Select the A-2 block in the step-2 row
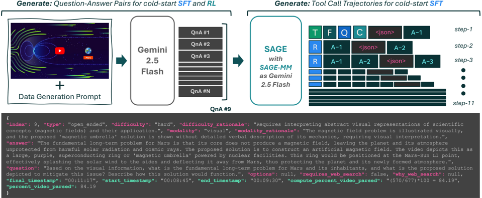 point(400,47)
